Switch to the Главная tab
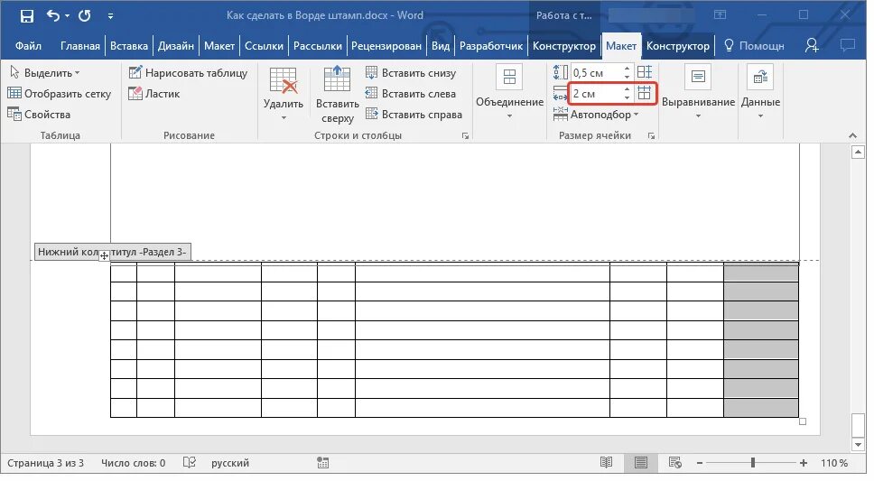Image resolution: width=874 pixels, height=481 pixels. (80, 46)
